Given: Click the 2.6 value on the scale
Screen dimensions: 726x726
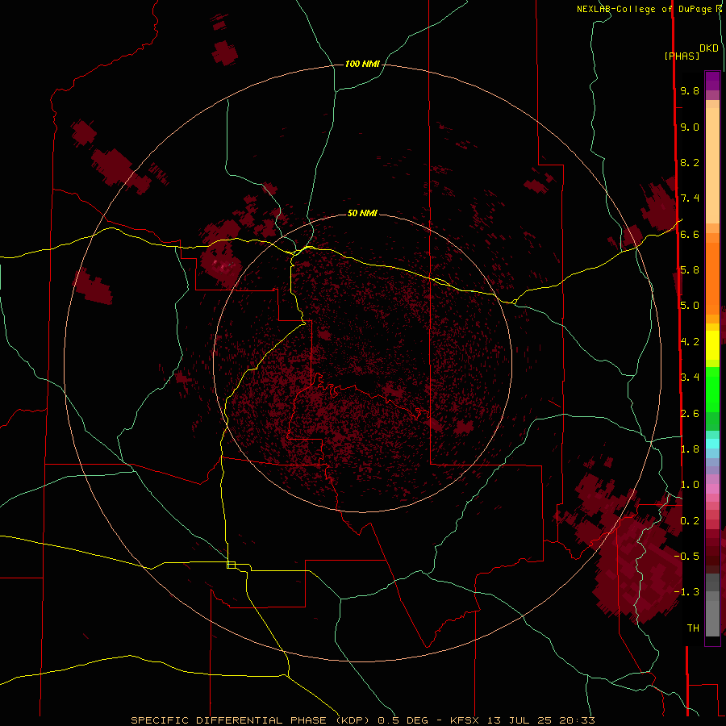Looking at the screenshot, I should pos(690,414).
